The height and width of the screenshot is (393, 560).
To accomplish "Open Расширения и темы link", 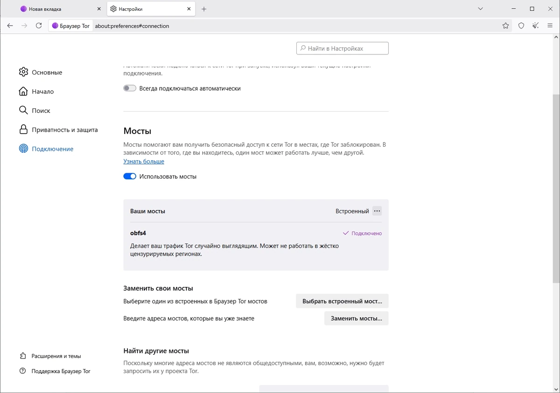I will click(x=50, y=356).
